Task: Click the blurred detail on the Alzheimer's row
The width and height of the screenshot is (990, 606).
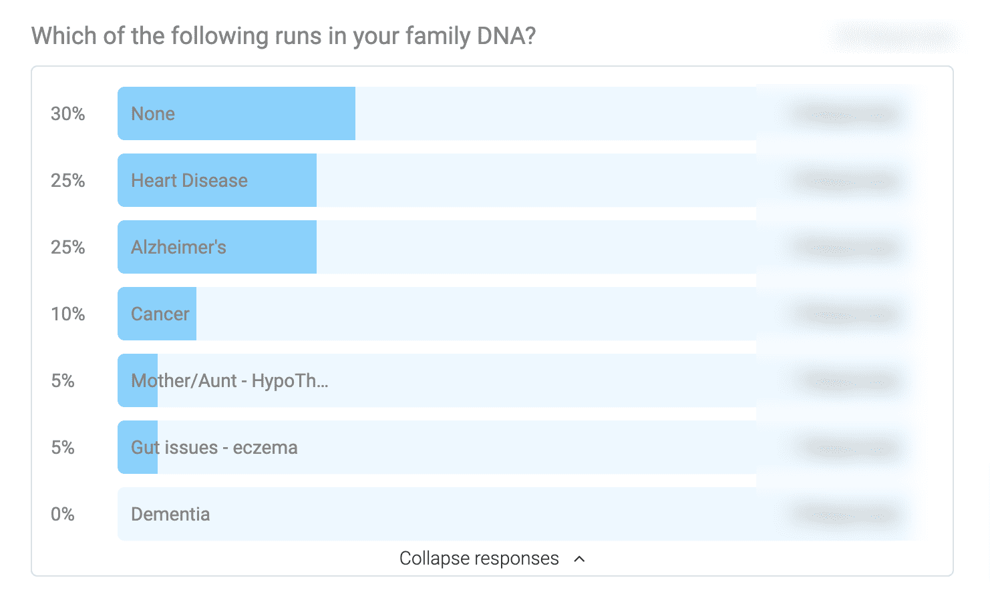Action: coord(845,248)
